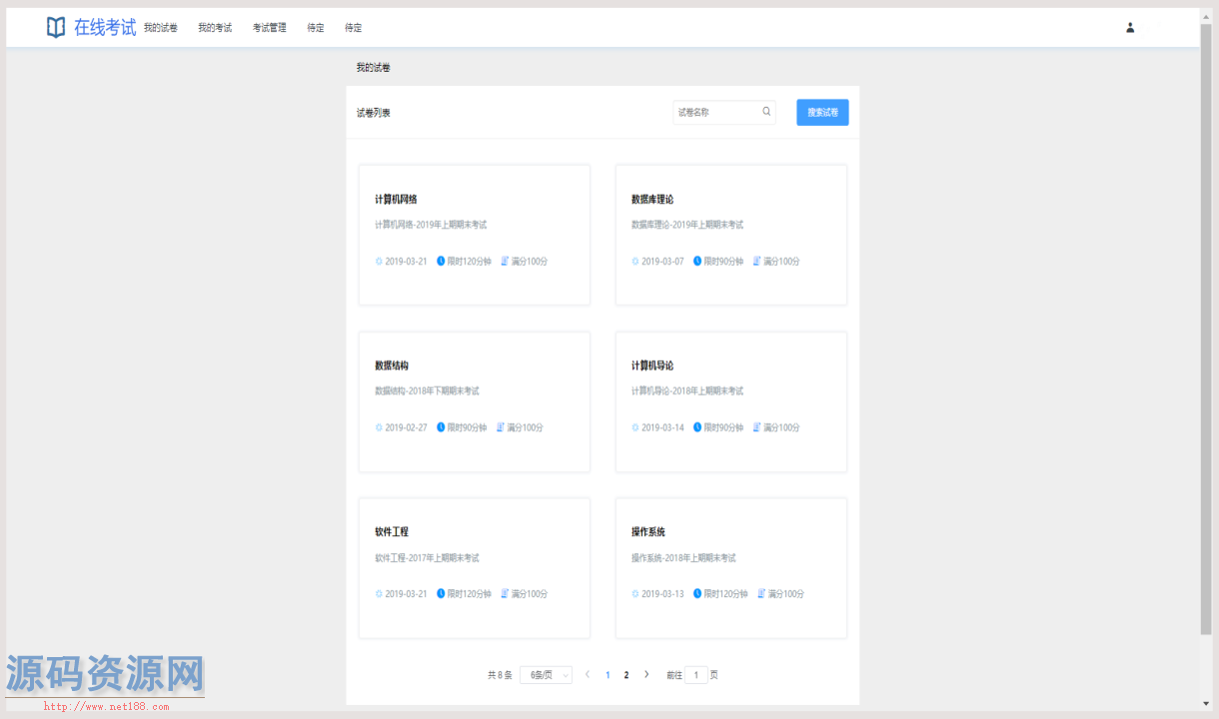Click the clock icon on 计算机网络 card
The image size is (1219, 719).
pos(441,262)
